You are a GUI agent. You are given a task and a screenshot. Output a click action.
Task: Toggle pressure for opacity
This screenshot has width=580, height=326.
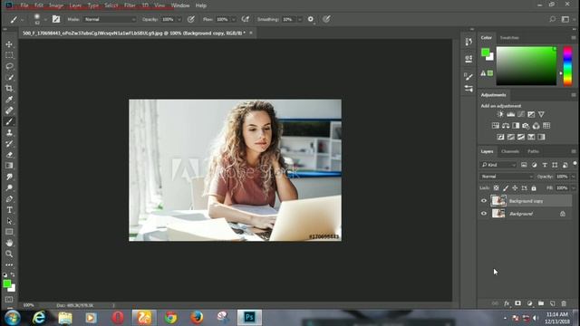[191, 19]
